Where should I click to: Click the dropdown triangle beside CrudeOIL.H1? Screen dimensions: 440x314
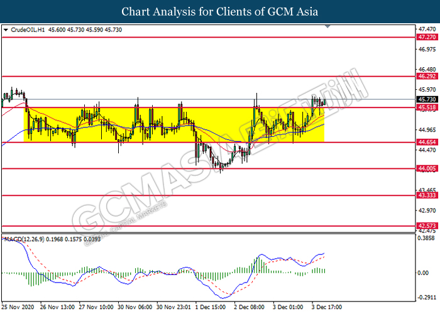[6, 30]
